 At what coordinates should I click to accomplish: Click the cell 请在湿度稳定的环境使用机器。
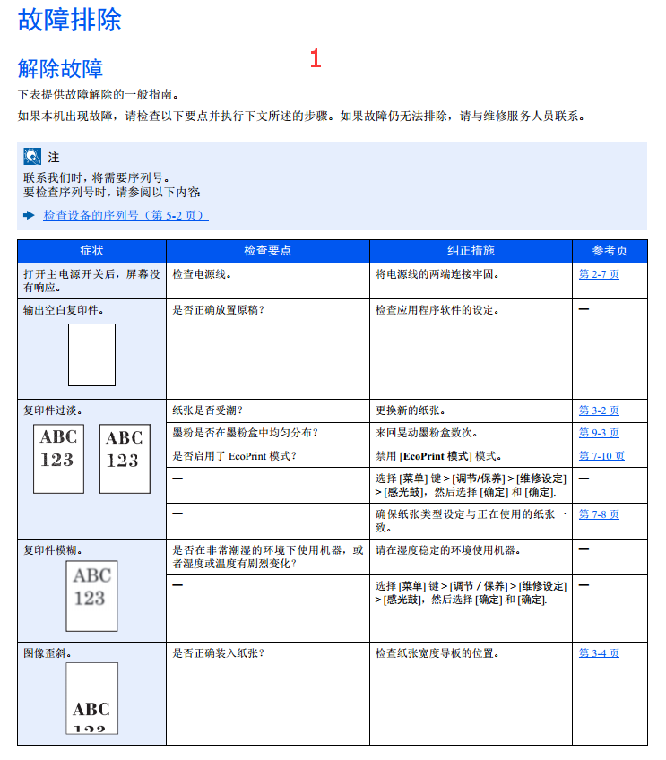click(x=471, y=557)
